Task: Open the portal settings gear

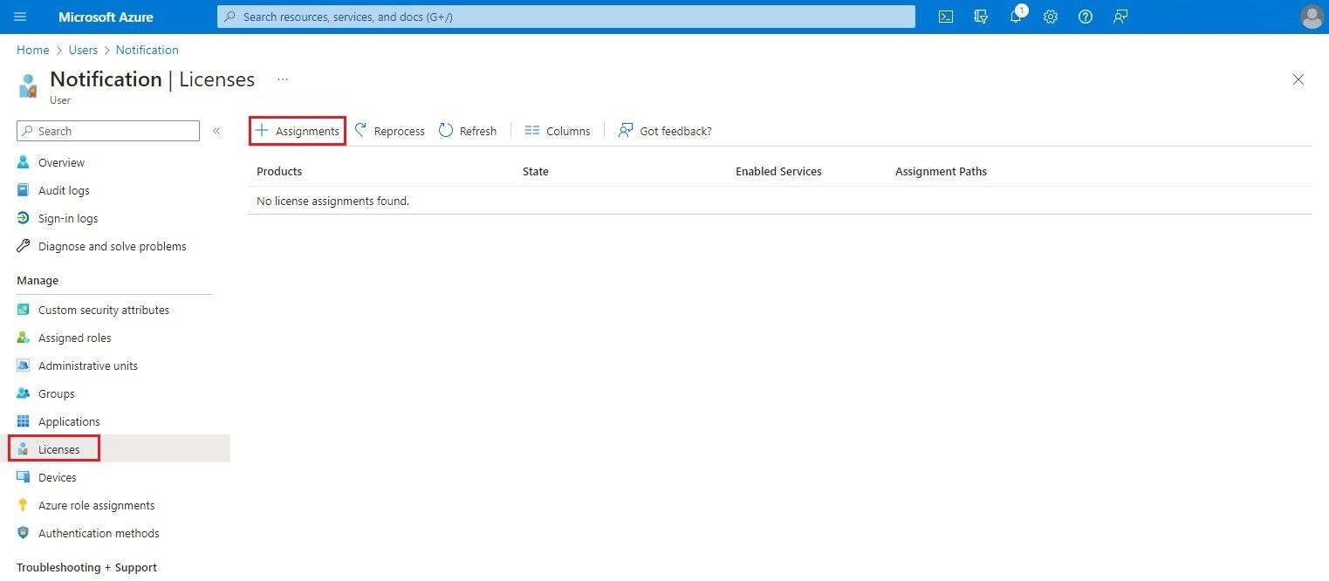Action: pos(1050,17)
